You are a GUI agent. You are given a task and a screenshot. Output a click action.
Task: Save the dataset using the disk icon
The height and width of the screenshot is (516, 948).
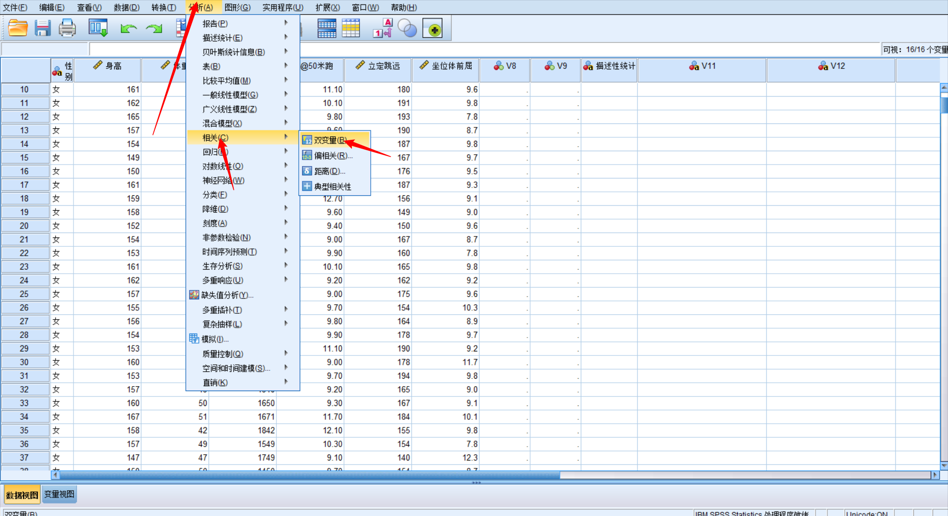pos(43,28)
